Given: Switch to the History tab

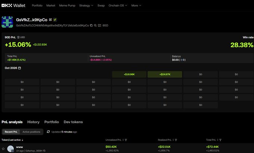Looking at the screenshot, I should coord(33,122).
